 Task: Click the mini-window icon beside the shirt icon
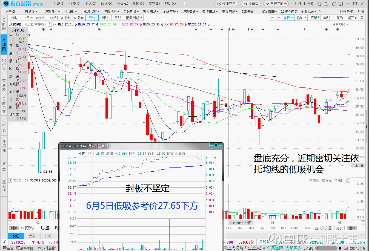[x=341, y=4]
